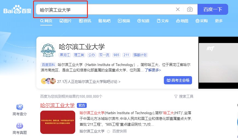Image resolution: width=238 pixels, height=138 pixels.
Task: Click the 官方 badge
Action: tap(82, 105)
